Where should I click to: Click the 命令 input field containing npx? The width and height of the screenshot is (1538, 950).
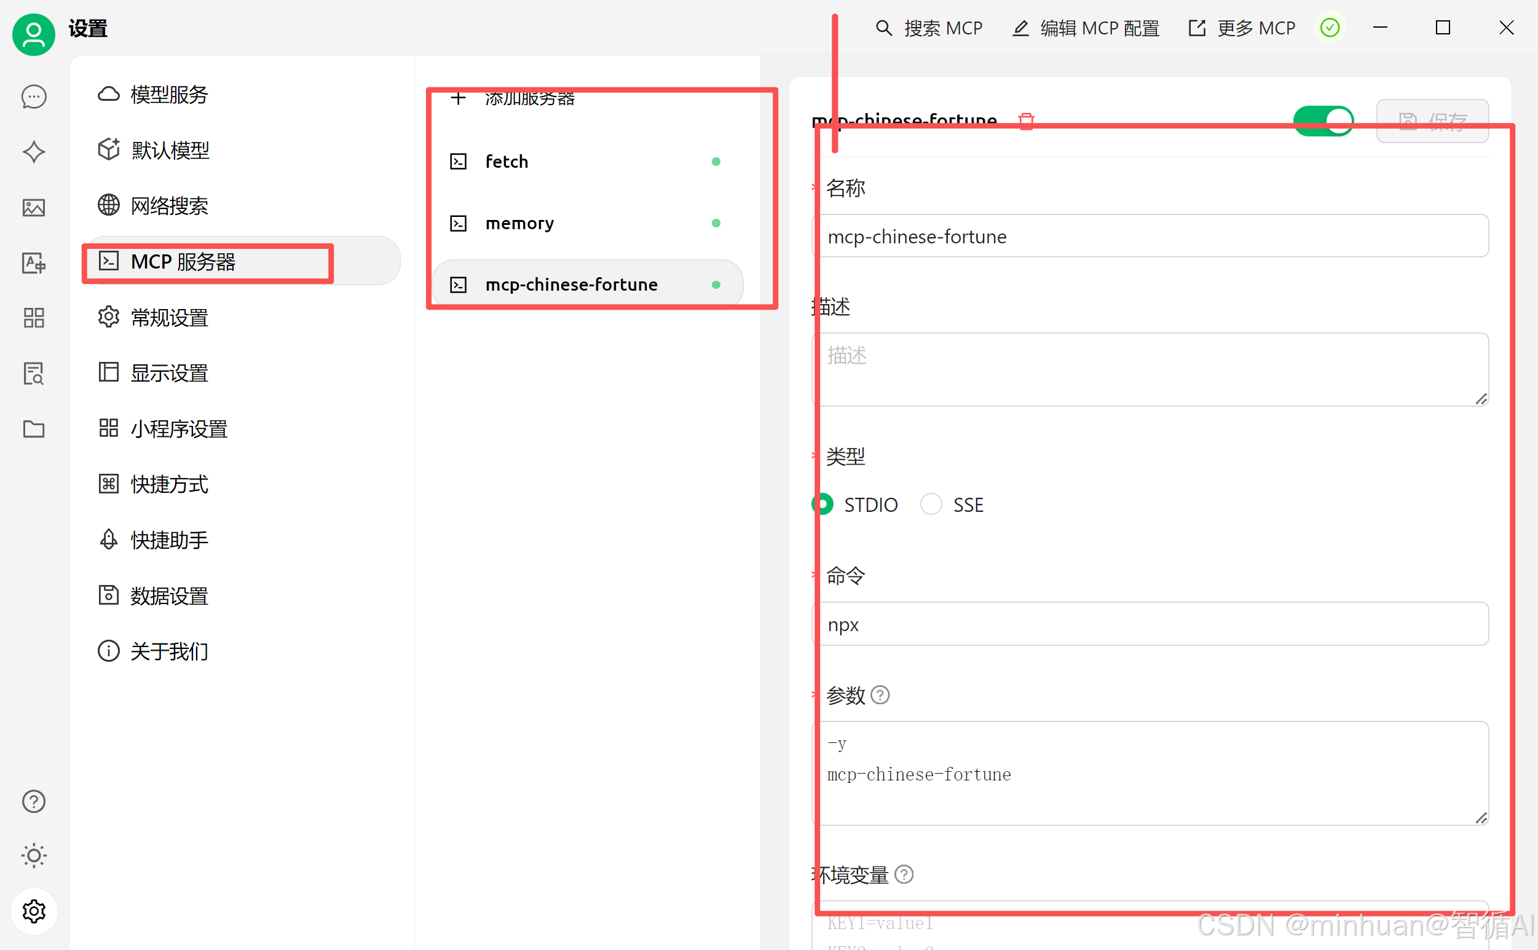tap(1150, 624)
